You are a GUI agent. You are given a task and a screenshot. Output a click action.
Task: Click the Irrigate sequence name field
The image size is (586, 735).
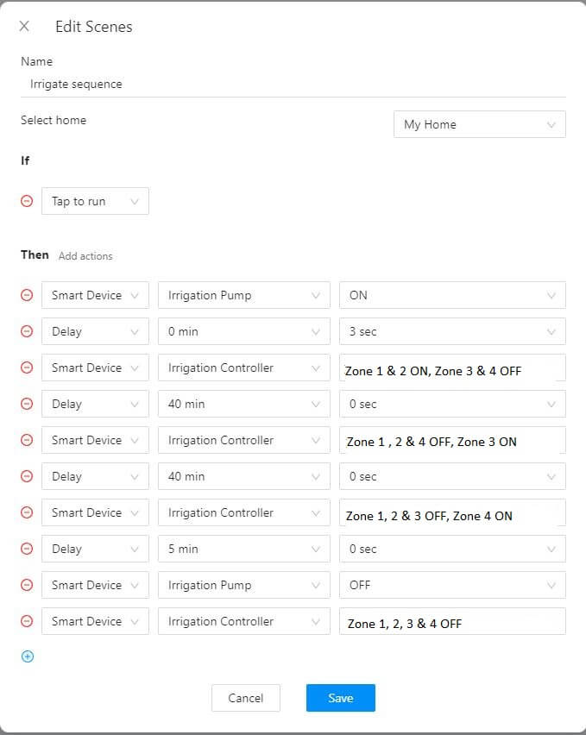(x=293, y=85)
